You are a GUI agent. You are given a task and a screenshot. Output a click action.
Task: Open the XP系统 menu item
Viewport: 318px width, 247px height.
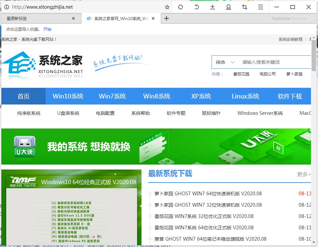201,96
